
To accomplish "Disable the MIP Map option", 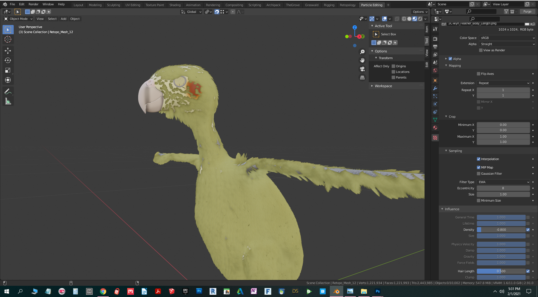I will tap(479, 167).
